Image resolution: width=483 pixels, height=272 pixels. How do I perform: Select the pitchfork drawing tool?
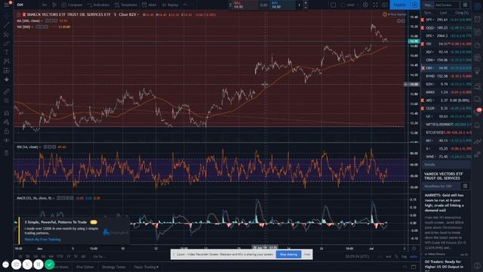tap(7, 34)
